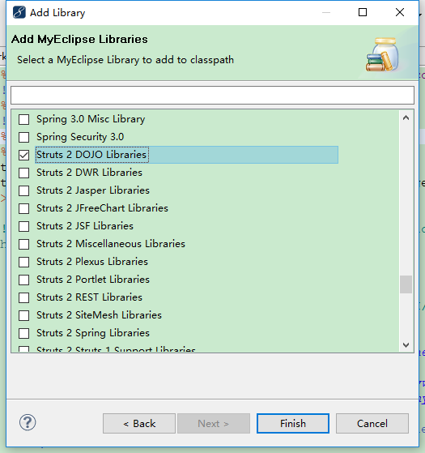Check Spring 3.0 Misc Library checkbox

23,119
